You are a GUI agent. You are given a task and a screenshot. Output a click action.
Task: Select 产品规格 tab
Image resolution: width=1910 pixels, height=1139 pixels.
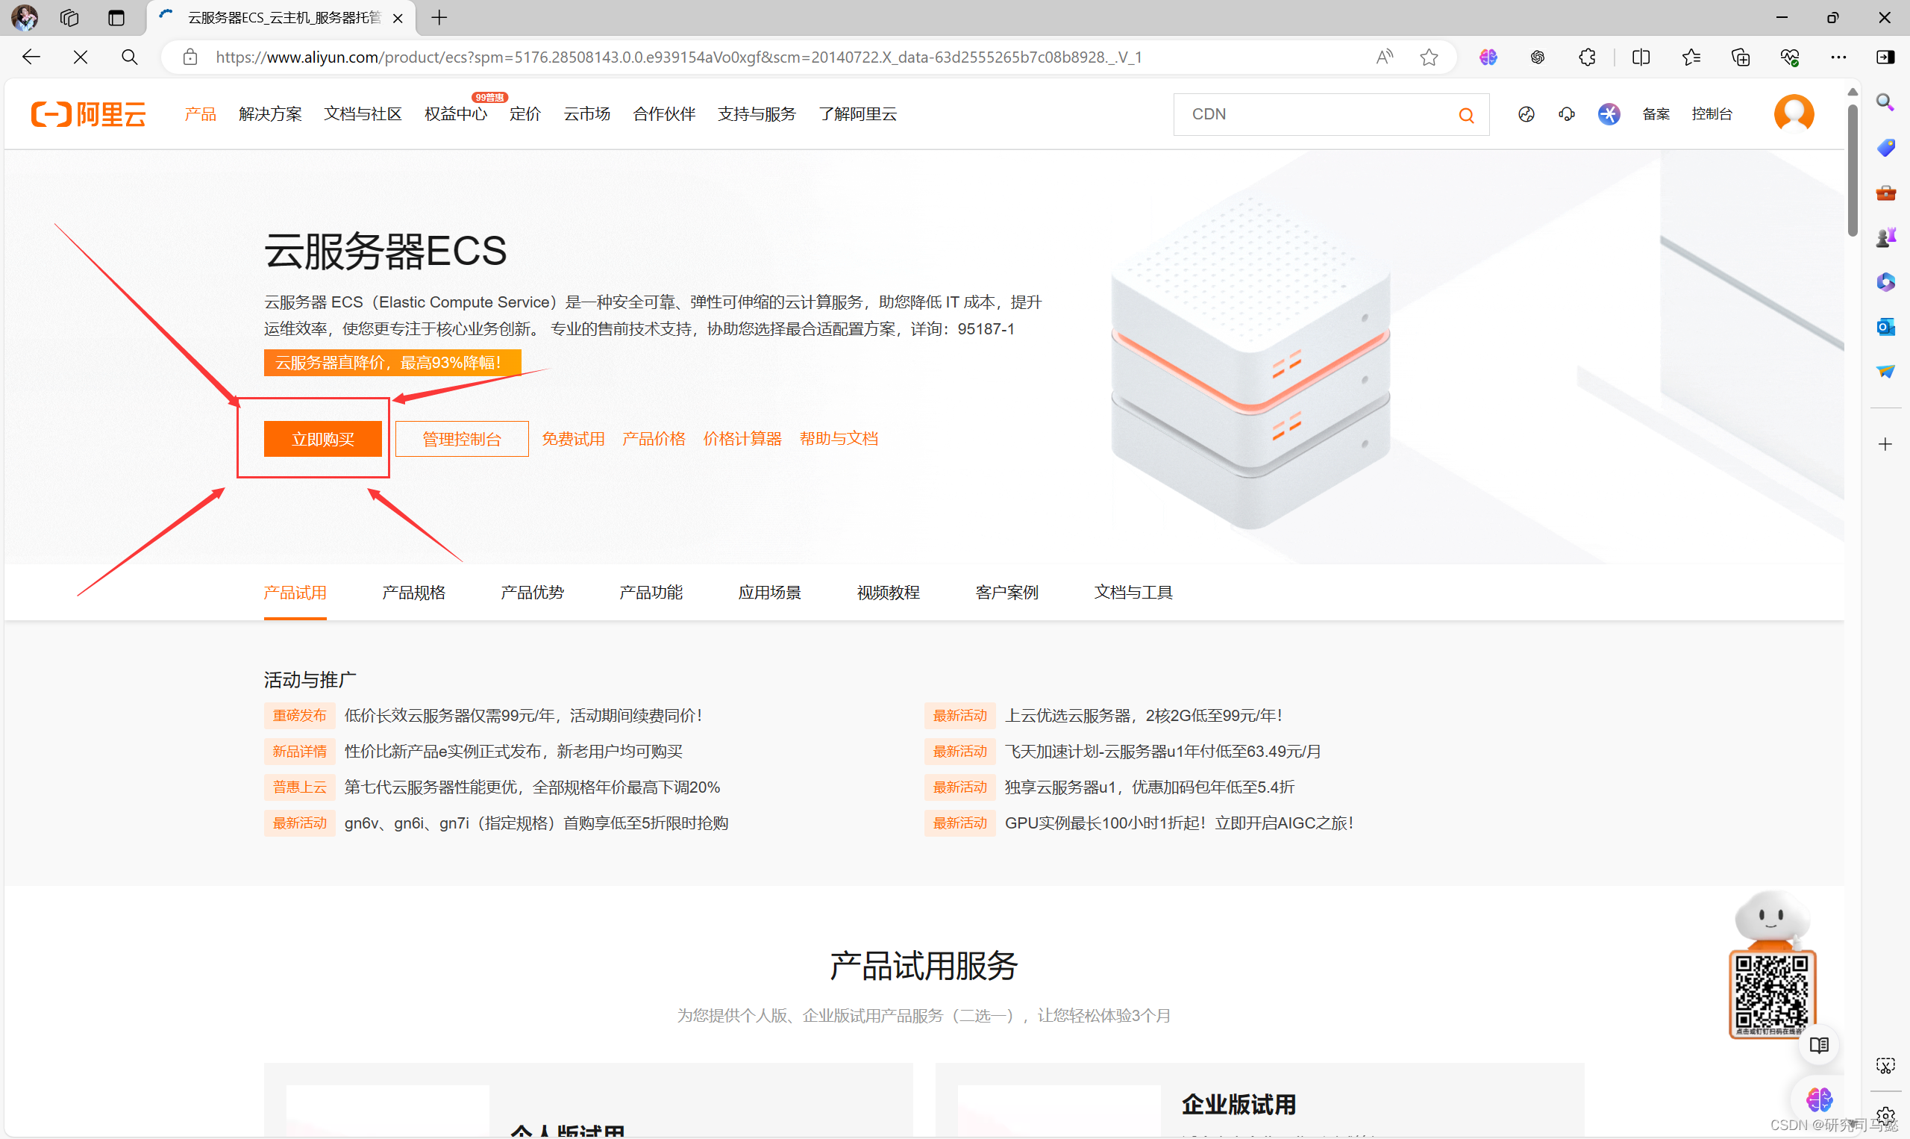413,593
